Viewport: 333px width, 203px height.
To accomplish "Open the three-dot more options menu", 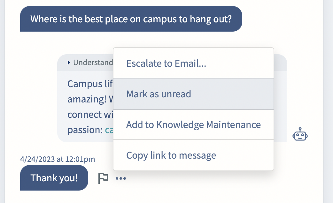I will coord(120,178).
